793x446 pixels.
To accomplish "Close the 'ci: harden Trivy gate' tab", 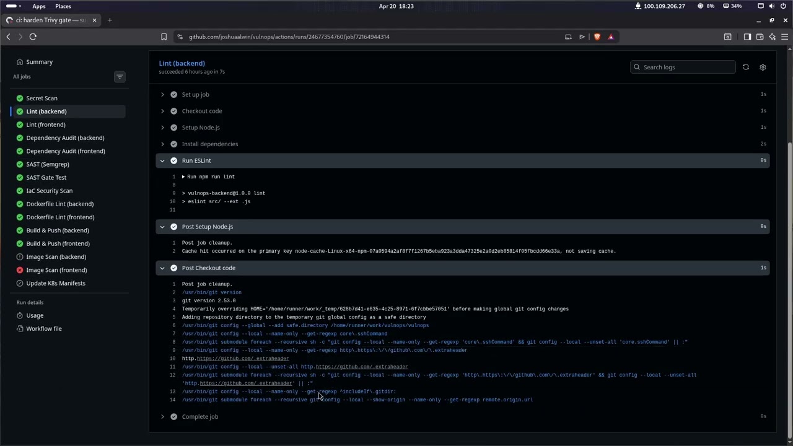I will click(x=94, y=20).
